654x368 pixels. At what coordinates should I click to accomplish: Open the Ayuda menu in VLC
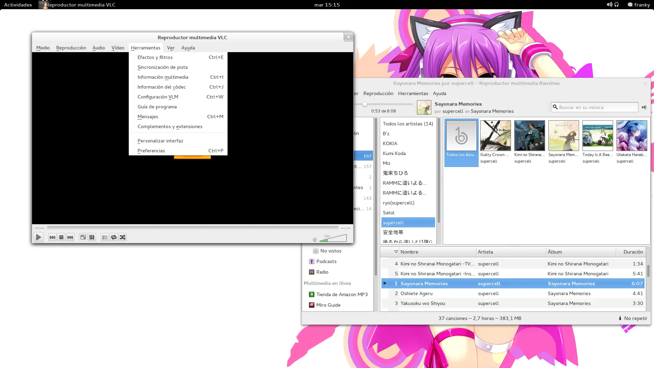(x=188, y=48)
